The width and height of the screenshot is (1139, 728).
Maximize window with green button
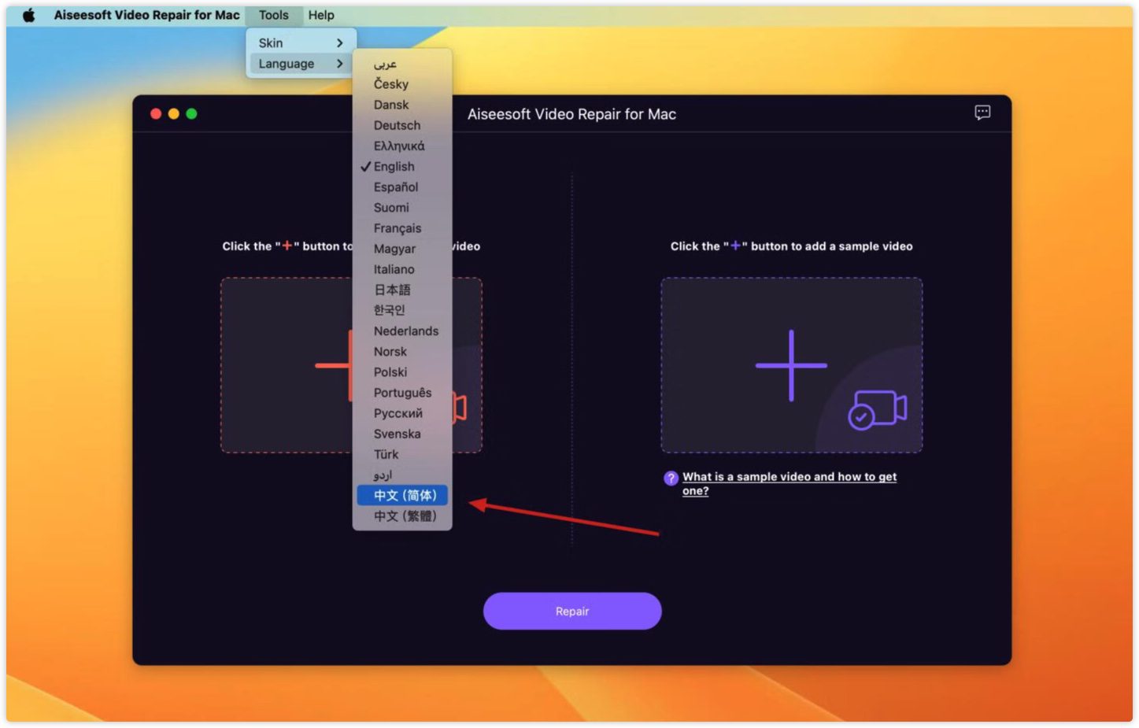[x=191, y=114]
